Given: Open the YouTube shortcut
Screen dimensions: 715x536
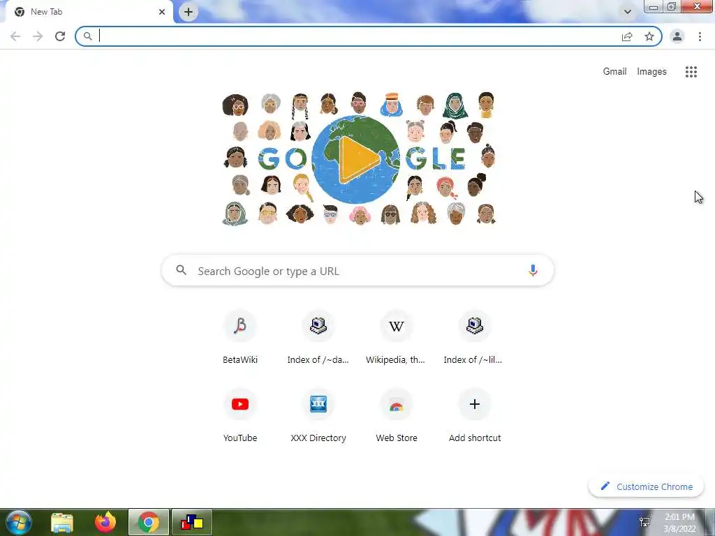Looking at the screenshot, I should pyautogui.click(x=240, y=416).
